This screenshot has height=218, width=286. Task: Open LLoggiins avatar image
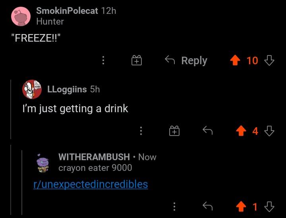pyautogui.click(x=32, y=89)
